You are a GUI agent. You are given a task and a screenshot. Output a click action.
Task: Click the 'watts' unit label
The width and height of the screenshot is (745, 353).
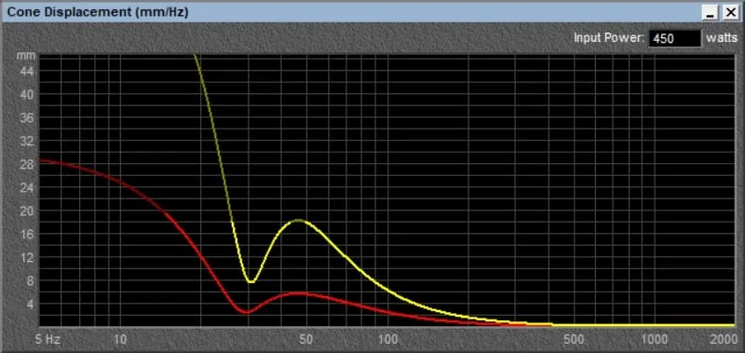click(721, 38)
